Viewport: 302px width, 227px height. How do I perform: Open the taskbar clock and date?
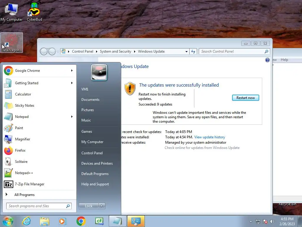[x=287, y=221]
